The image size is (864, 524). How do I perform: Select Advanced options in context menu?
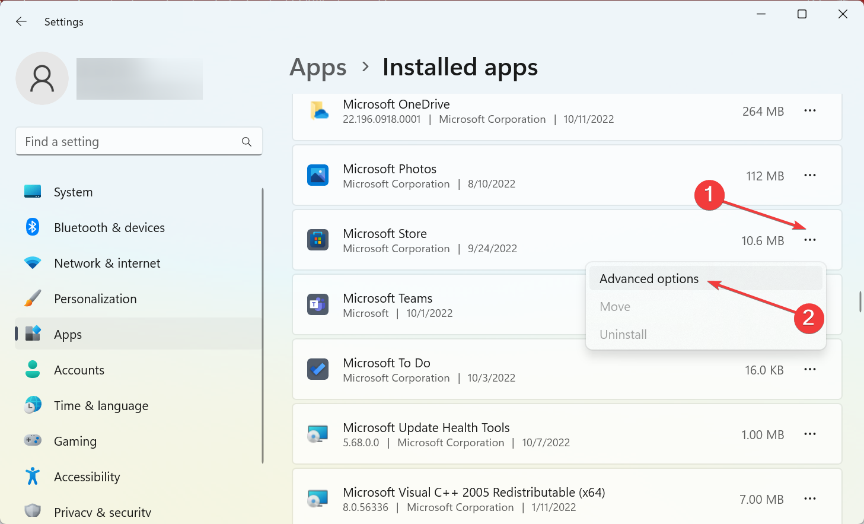(706, 279)
